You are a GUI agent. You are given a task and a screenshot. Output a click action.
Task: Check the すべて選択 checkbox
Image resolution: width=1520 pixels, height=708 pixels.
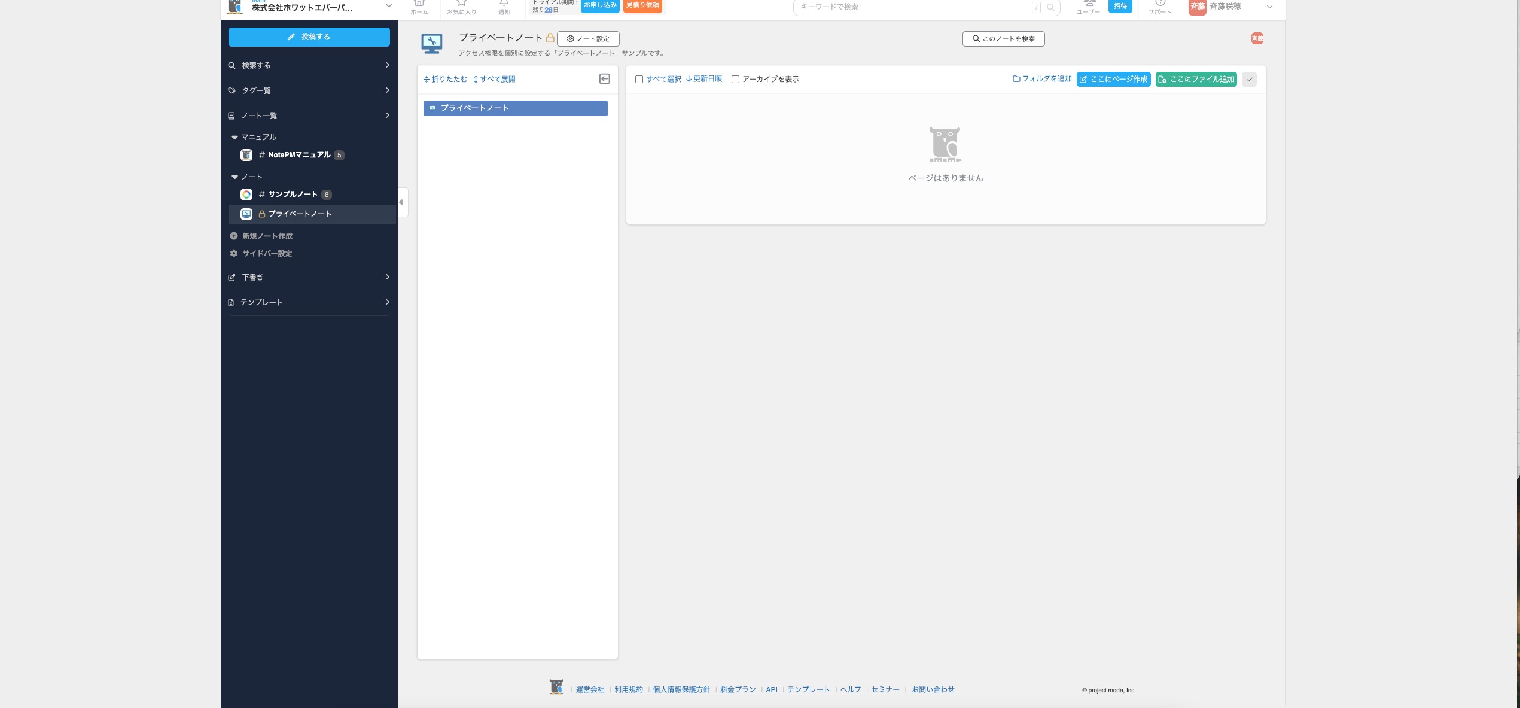pos(639,79)
